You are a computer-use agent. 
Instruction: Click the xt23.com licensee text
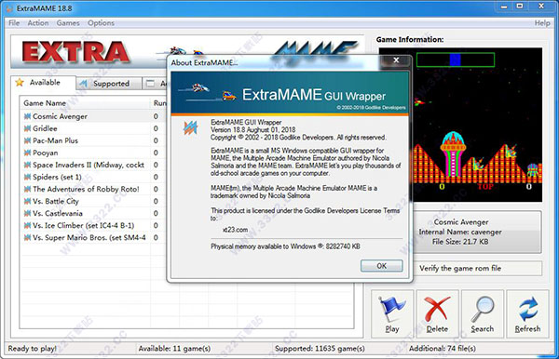[x=235, y=230]
